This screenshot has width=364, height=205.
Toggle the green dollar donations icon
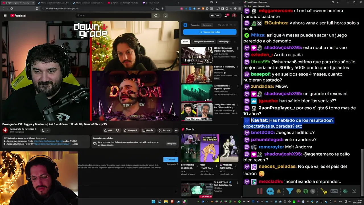click(306, 191)
